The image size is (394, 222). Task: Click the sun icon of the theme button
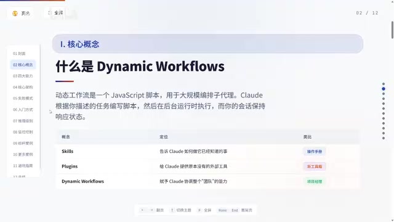[x=15, y=14]
